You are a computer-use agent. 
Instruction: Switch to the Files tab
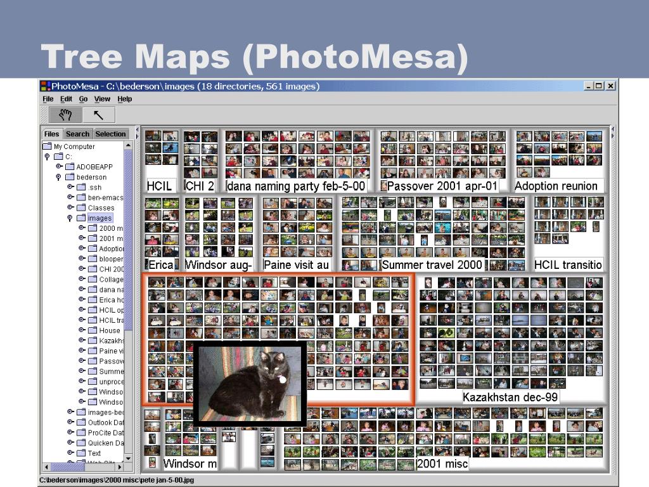[x=52, y=134]
